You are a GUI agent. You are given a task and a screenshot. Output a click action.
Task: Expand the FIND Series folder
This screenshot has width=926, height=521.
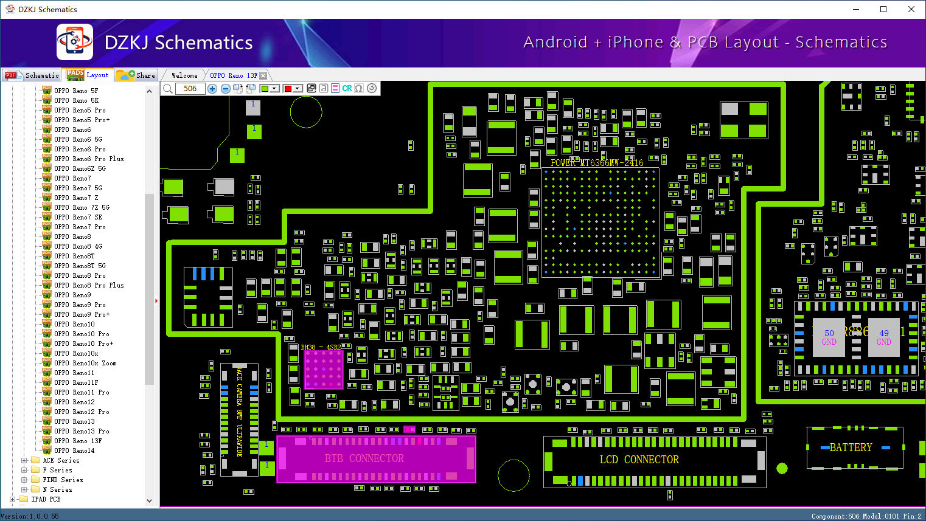pyautogui.click(x=24, y=480)
